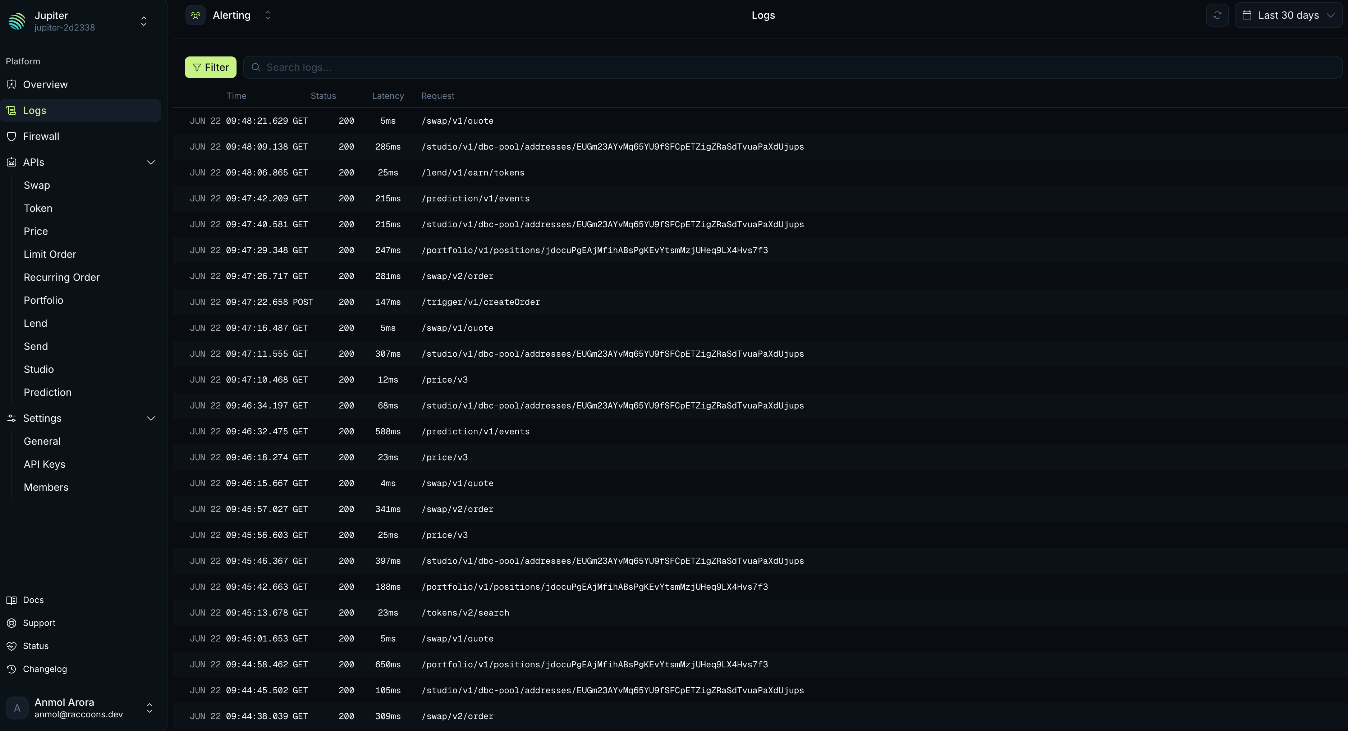Open the Limit Order API page
This screenshot has width=1348, height=731.
(50, 254)
